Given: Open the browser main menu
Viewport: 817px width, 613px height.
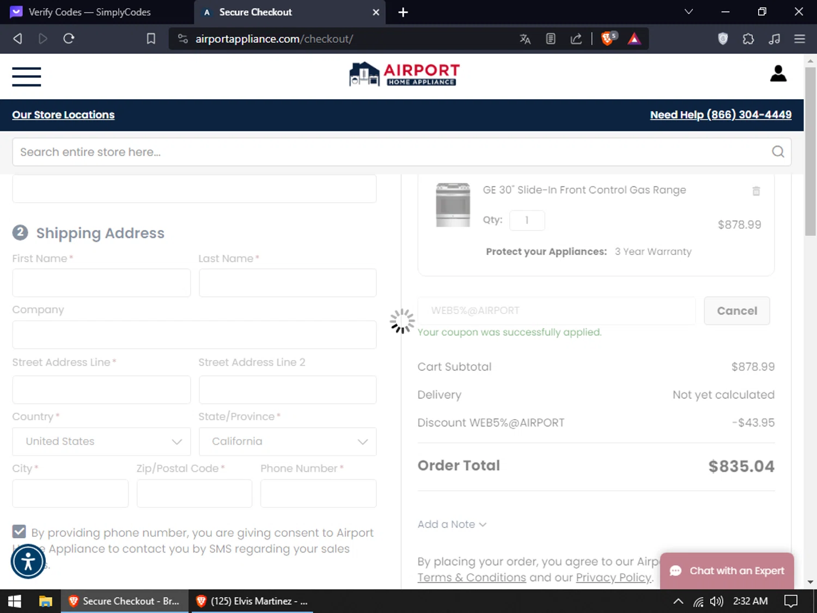Looking at the screenshot, I should coord(800,39).
